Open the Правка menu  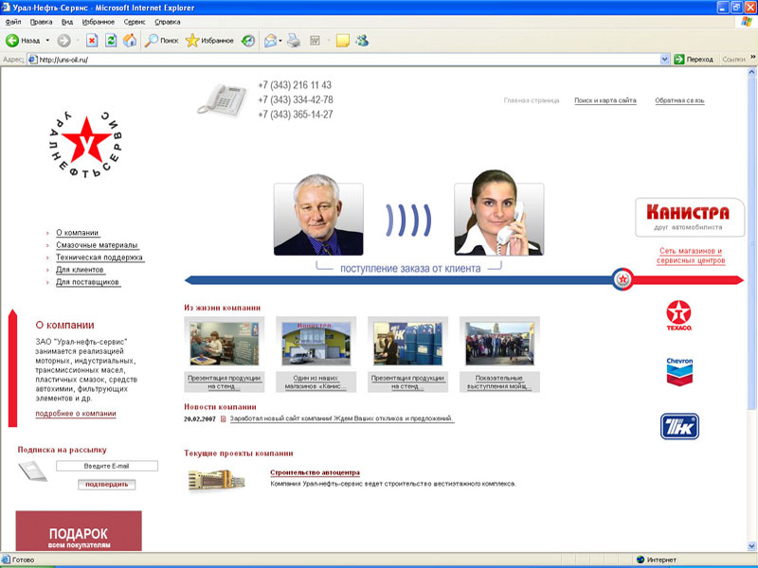(x=41, y=22)
